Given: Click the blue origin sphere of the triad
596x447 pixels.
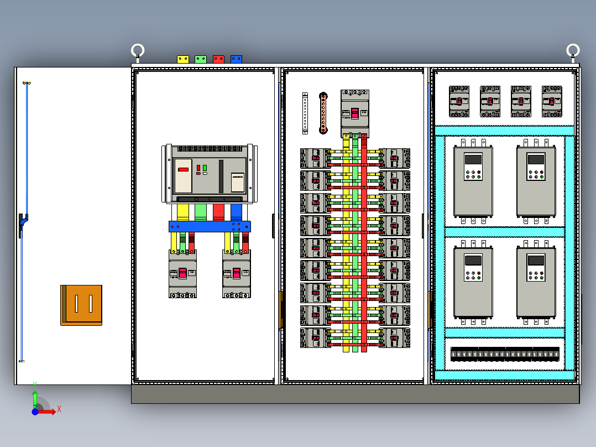Looking at the screenshot, I should [x=35, y=412].
